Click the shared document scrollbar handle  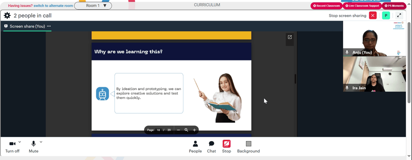pos(295,79)
